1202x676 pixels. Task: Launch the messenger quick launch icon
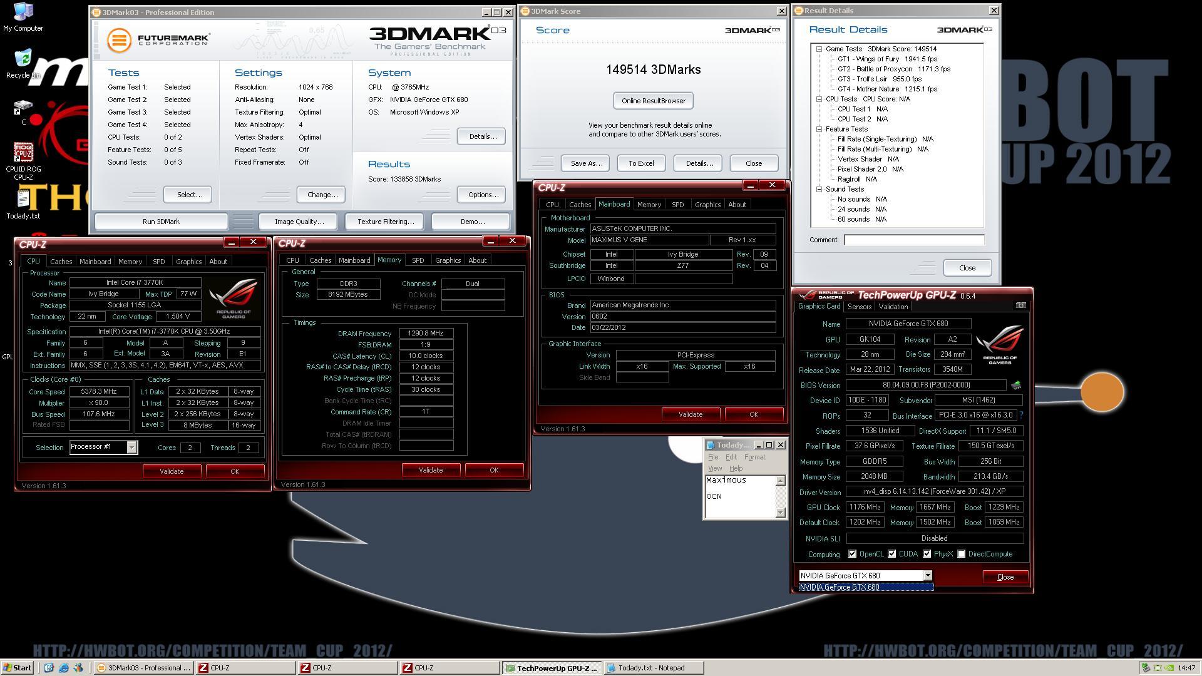point(78,668)
